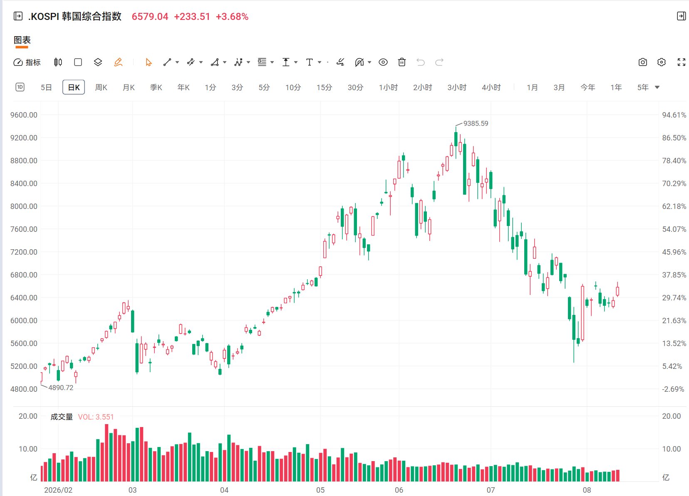Toggle drawing visibility with eye icon

[383, 62]
